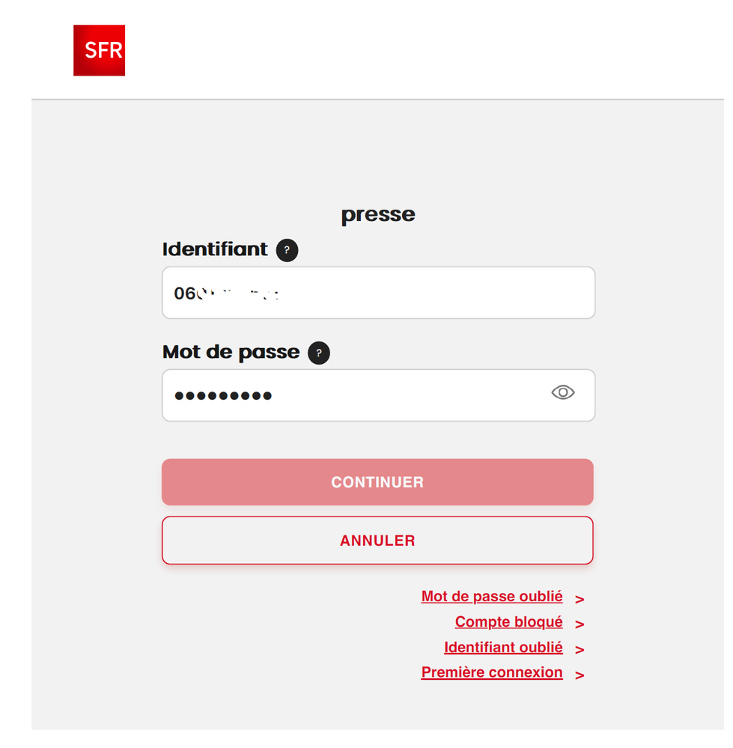Screen dimensions: 733x748
Task: Open the Mot de passe oublié link
Action: click(492, 597)
